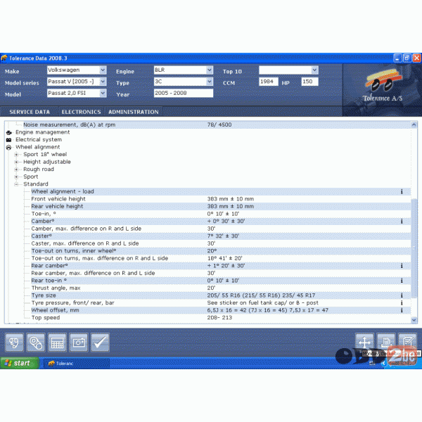Select Electrical system tree item
This screenshot has width=422, height=422.
[x=39, y=140]
